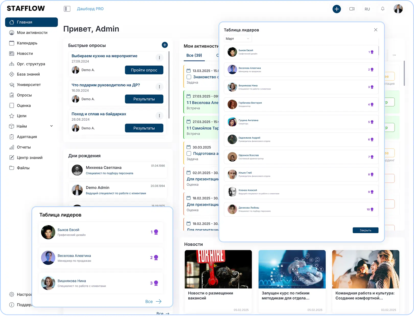
Task: Open video call camera icon
Action: (352, 9)
